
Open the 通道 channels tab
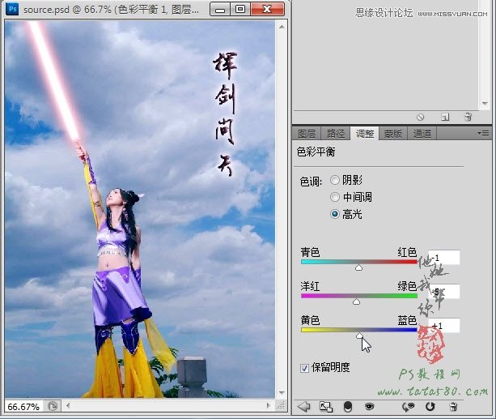click(422, 134)
